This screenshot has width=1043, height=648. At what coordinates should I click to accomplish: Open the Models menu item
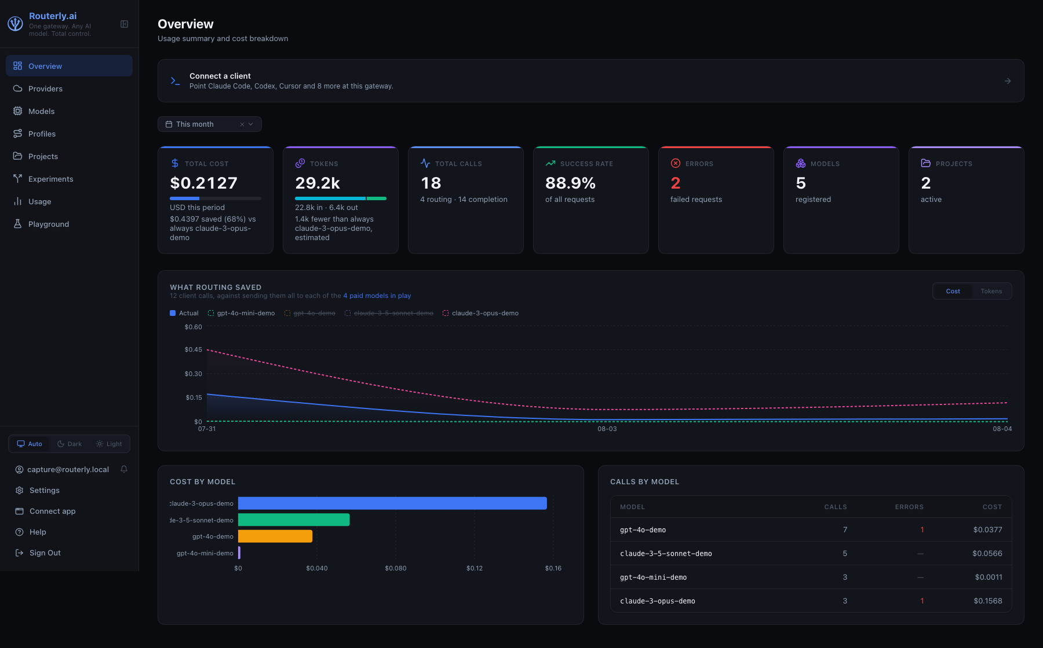[69, 111]
